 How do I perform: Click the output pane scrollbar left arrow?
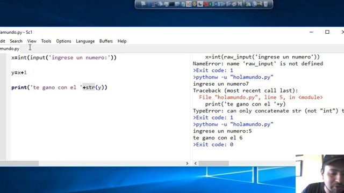click(x=196, y=163)
